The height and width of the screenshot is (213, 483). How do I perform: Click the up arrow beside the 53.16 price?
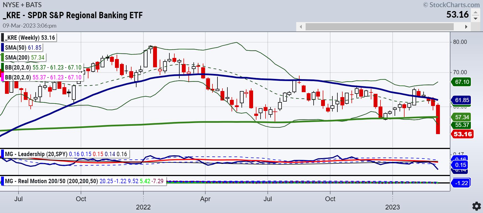click(476, 12)
